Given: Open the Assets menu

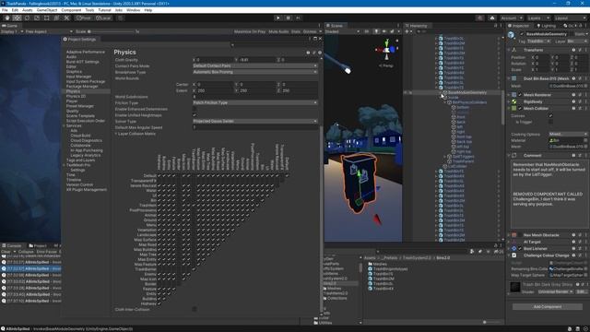Looking at the screenshot, I should coord(27,10).
